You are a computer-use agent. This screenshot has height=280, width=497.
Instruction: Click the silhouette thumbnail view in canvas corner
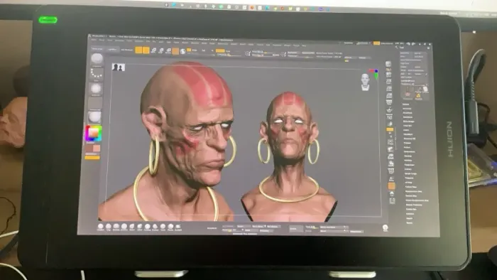[x=119, y=67]
